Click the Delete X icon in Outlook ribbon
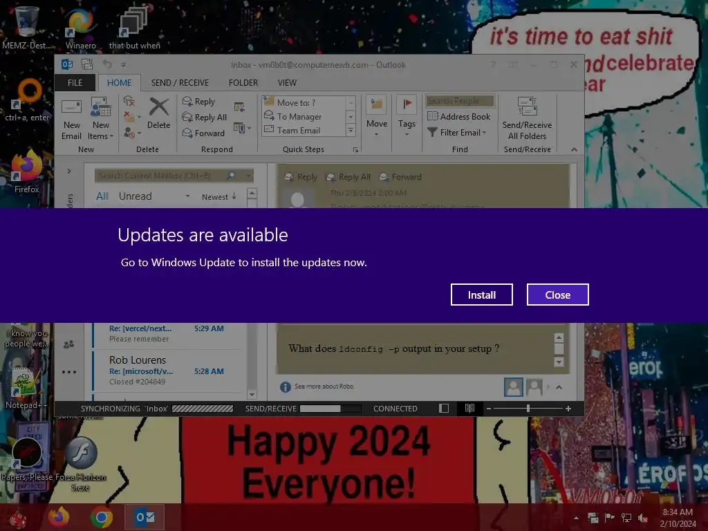This screenshot has width=708, height=531. [x=158, y=113]
